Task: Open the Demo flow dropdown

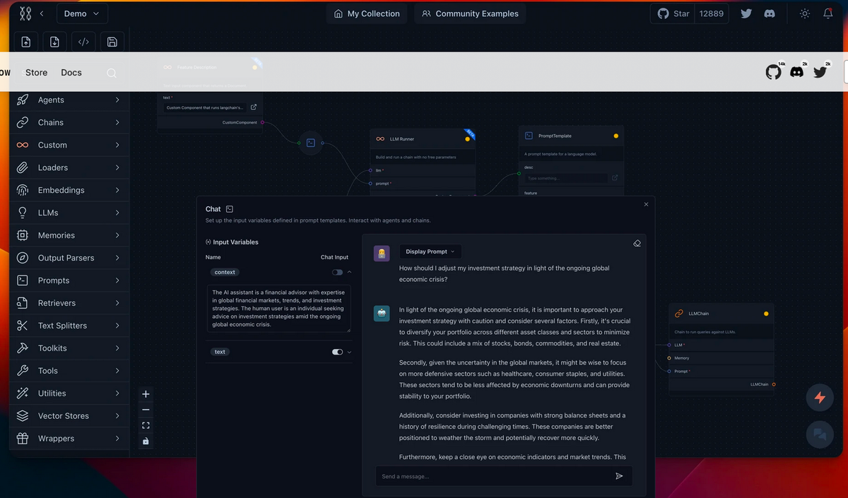Action: click(82, 13)
